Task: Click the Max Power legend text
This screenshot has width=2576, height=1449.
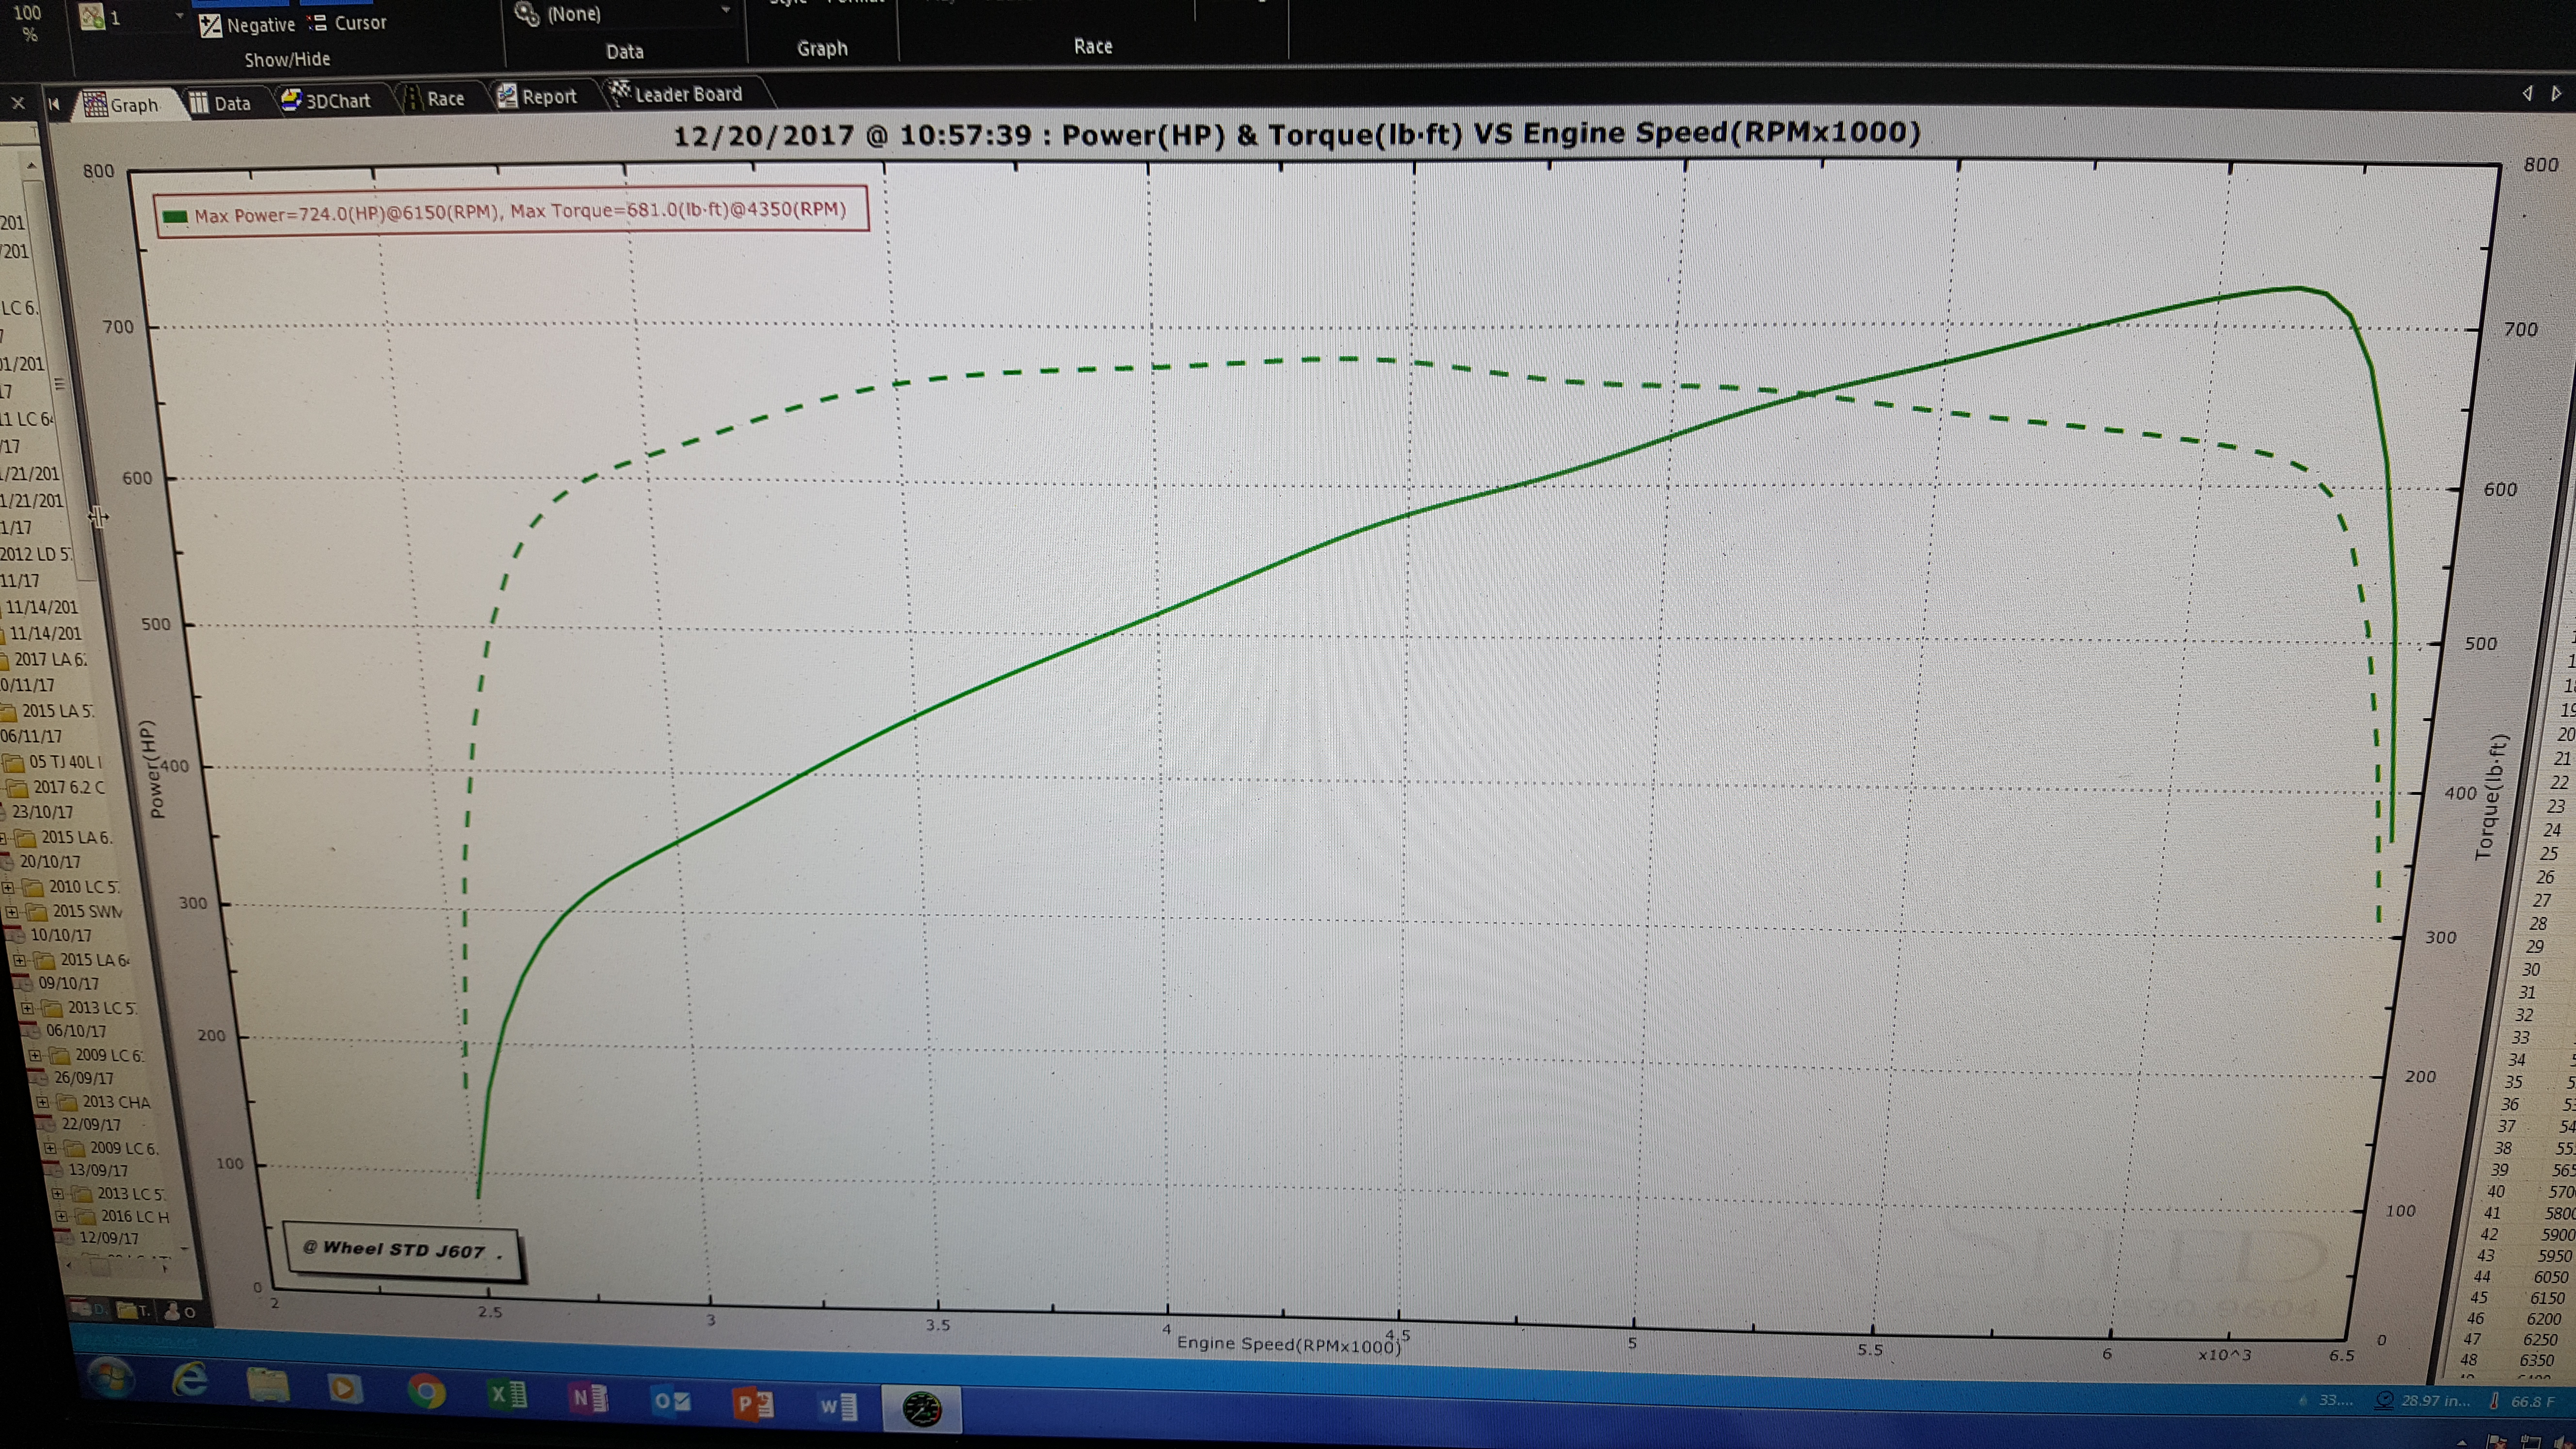Action: [520, 212]
